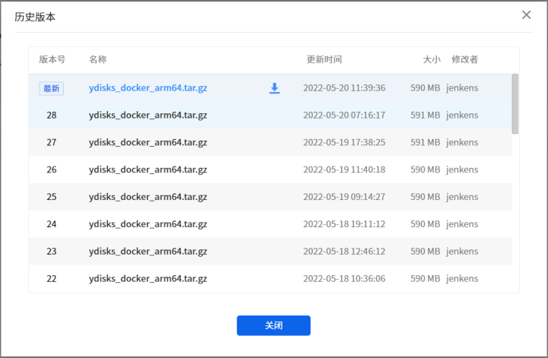Click jenkens modifier in version 22 row
Screen dimensions: 548x358
(462, 279)
